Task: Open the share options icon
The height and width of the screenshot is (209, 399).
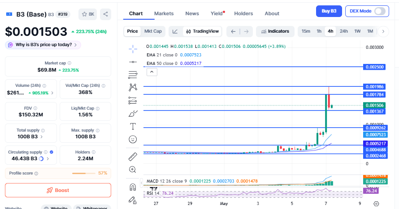Action: [x=106, y=14]
